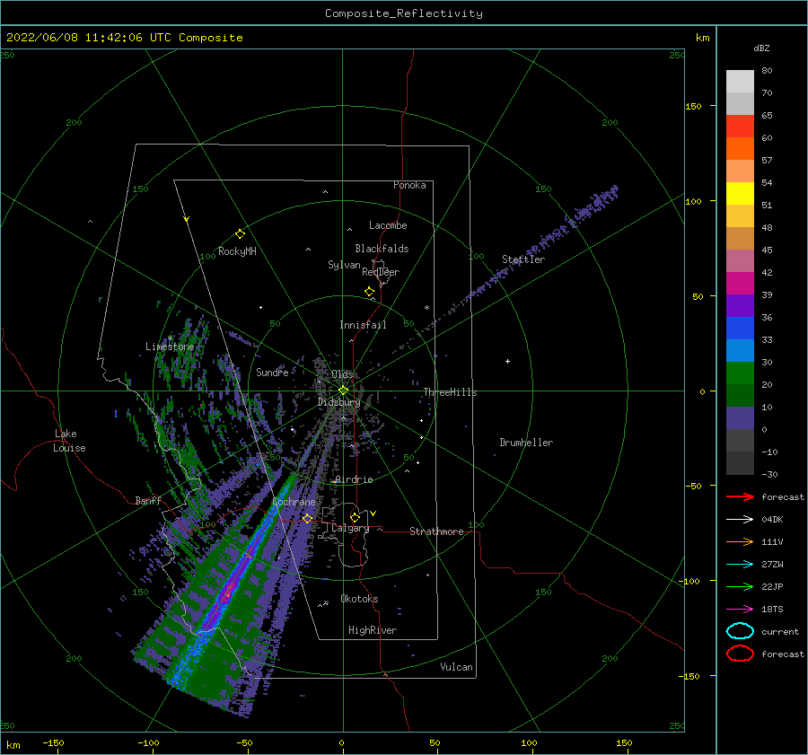Click the Blackfalds label
This screenshot has width=808, height=755.
tap(382, 249)
